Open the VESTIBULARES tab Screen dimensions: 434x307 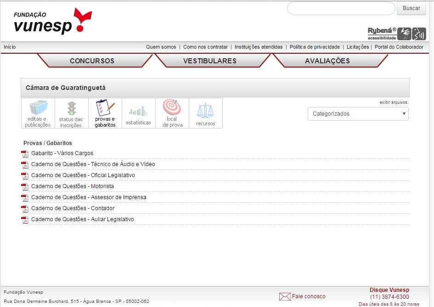pos(209,61)
